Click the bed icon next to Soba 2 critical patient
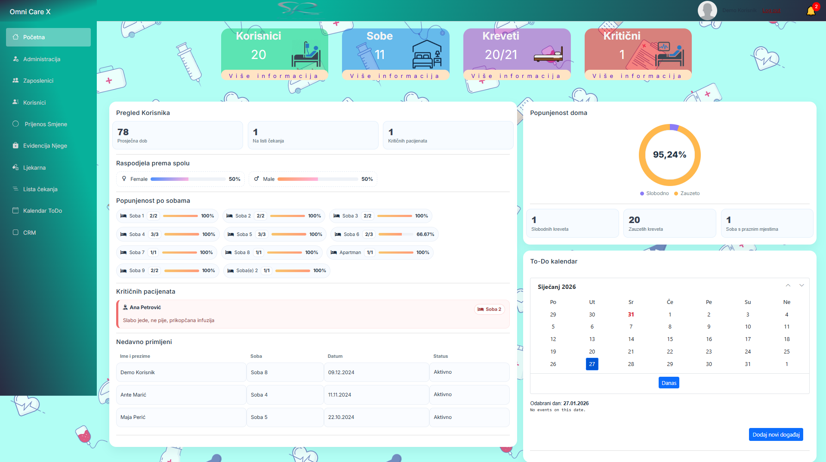826x462 pixels. click(x=481, y=309)
